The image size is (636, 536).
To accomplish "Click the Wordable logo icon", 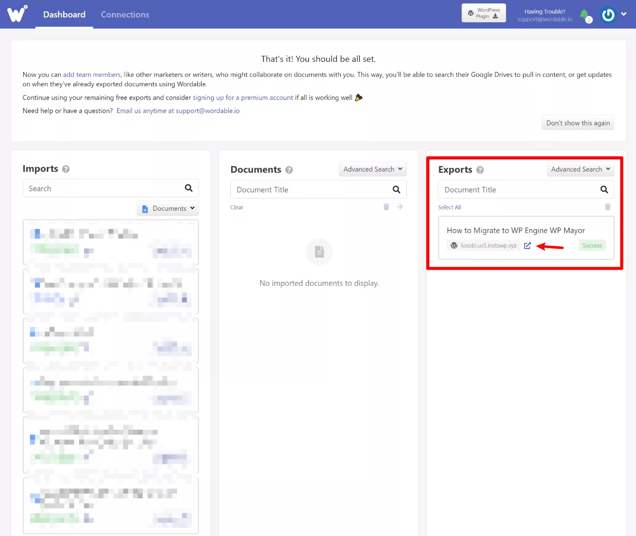I will [x=17, y=14].
